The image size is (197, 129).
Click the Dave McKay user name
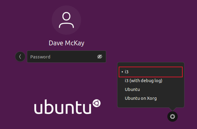[66, 43]
